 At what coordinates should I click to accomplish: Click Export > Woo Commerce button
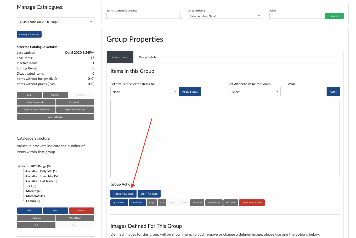coord(36,110)
